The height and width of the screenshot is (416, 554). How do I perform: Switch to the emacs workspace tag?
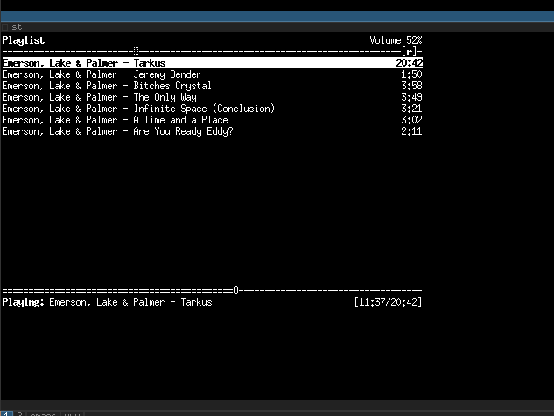(42, 412)
